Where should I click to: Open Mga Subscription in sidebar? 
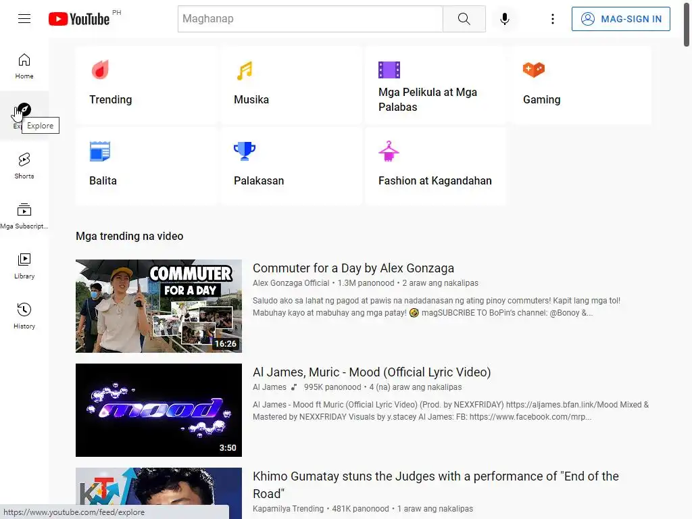tap(24, 216)
